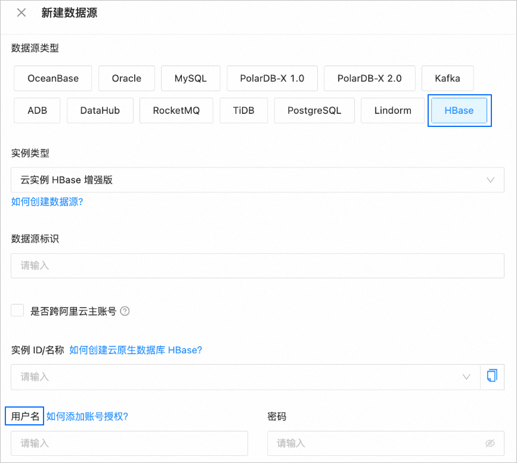Open the 如何创建数据源 help link

pyautogui.click(x=47, y=202)
